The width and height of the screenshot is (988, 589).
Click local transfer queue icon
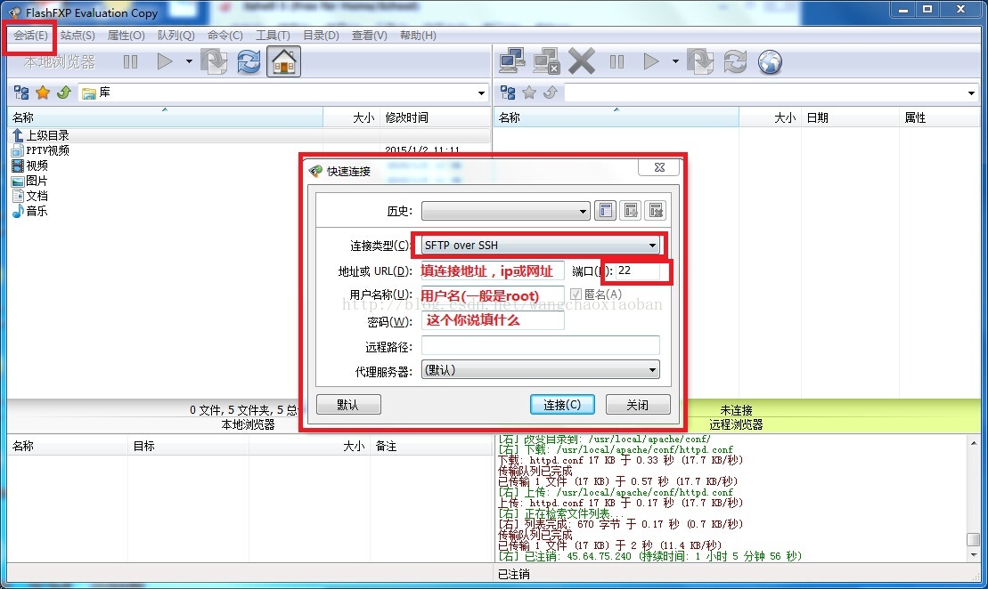[x=214, y=61]
